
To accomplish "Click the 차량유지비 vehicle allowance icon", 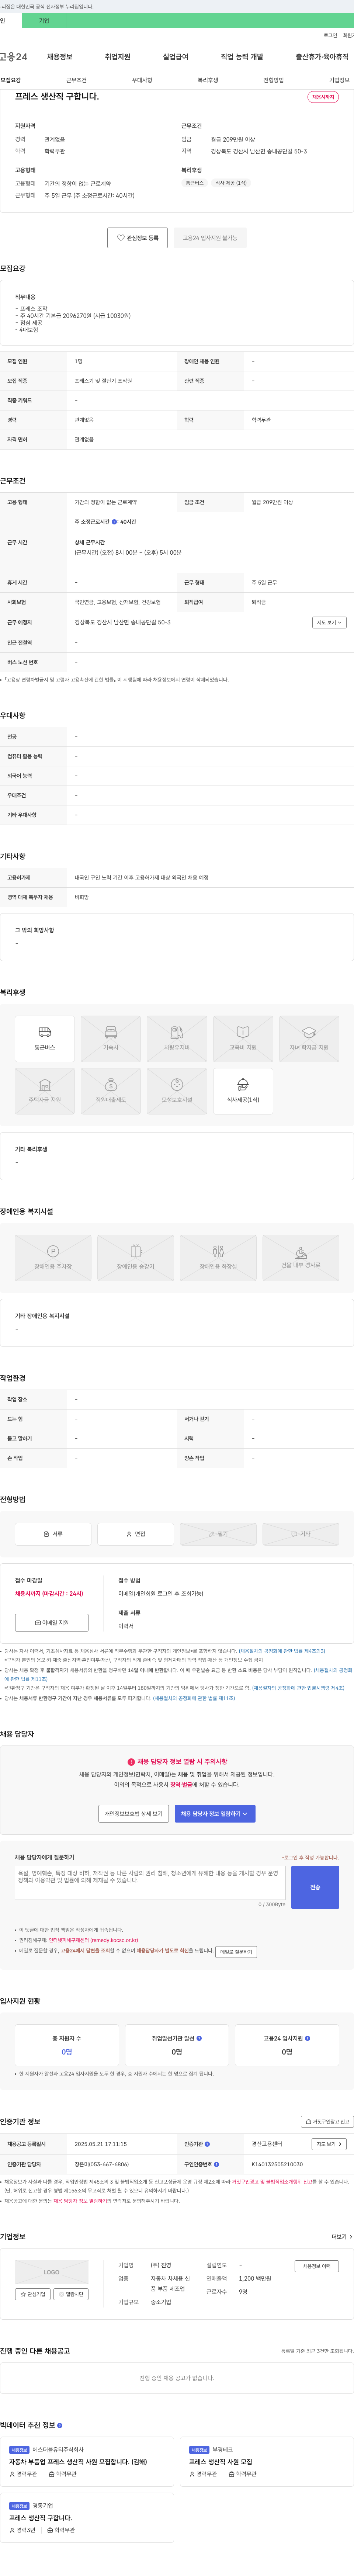I will click(177, 1038).
